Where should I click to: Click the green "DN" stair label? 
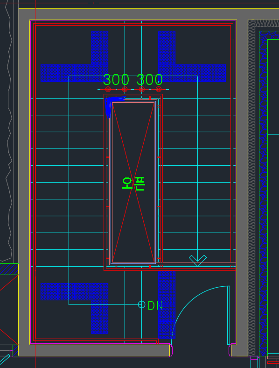[155, 305]
